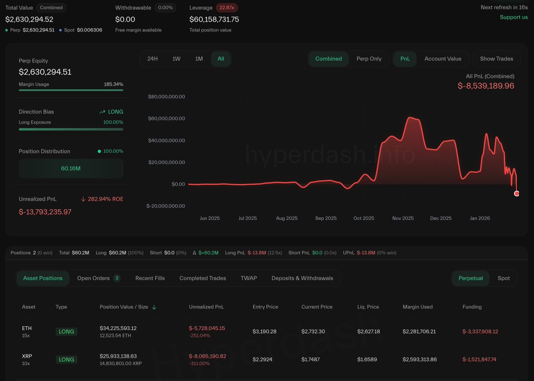Toggle chart to Account Value

[442, 59]
